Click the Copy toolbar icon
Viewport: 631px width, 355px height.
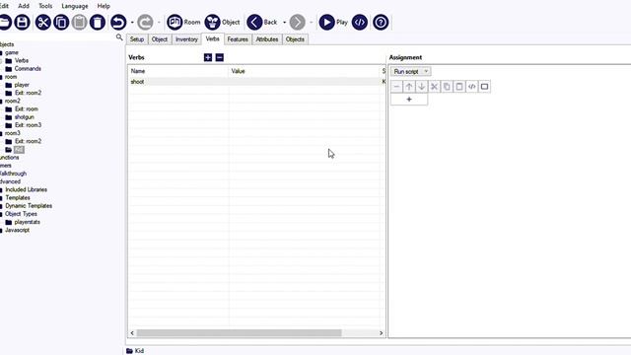[61, 22]
